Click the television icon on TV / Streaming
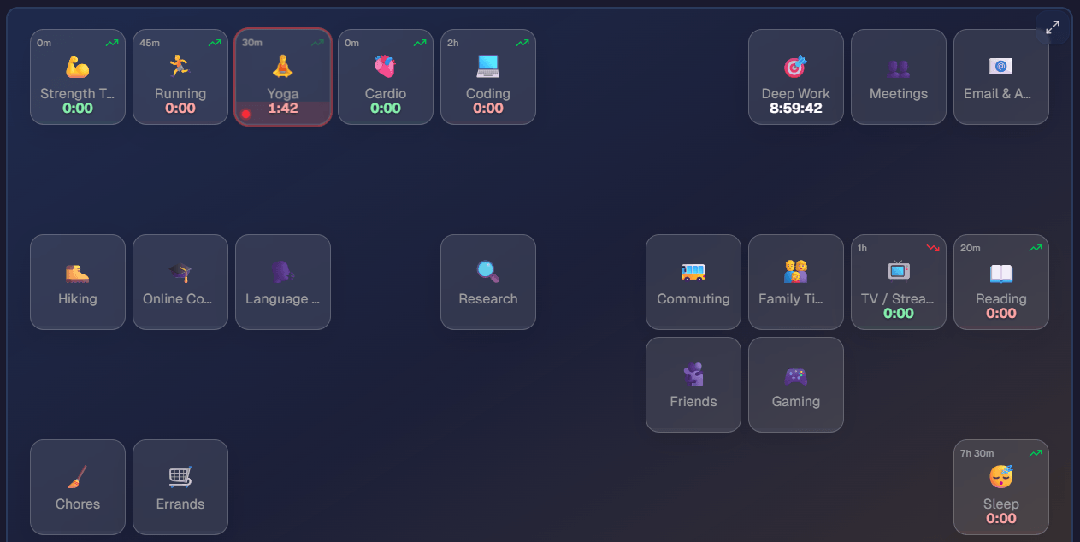The width and height of the screenshot is (1080, 542). pos(899,270)
